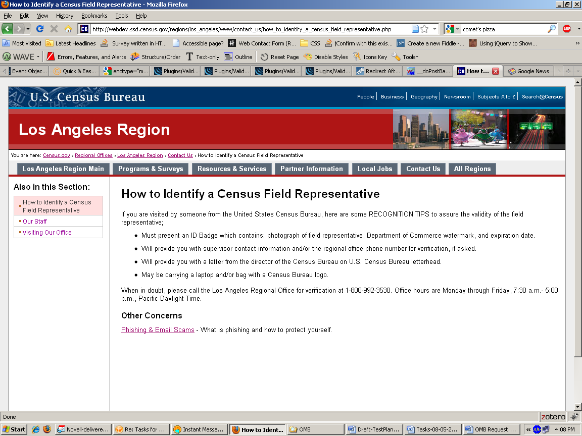The image size is (582, 436).
Task: Click the Forward navigation arrow
Action: click(19, 29)
